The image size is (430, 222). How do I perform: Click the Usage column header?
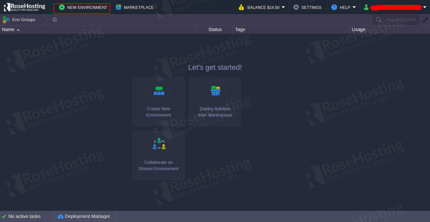tap(388, 30)
